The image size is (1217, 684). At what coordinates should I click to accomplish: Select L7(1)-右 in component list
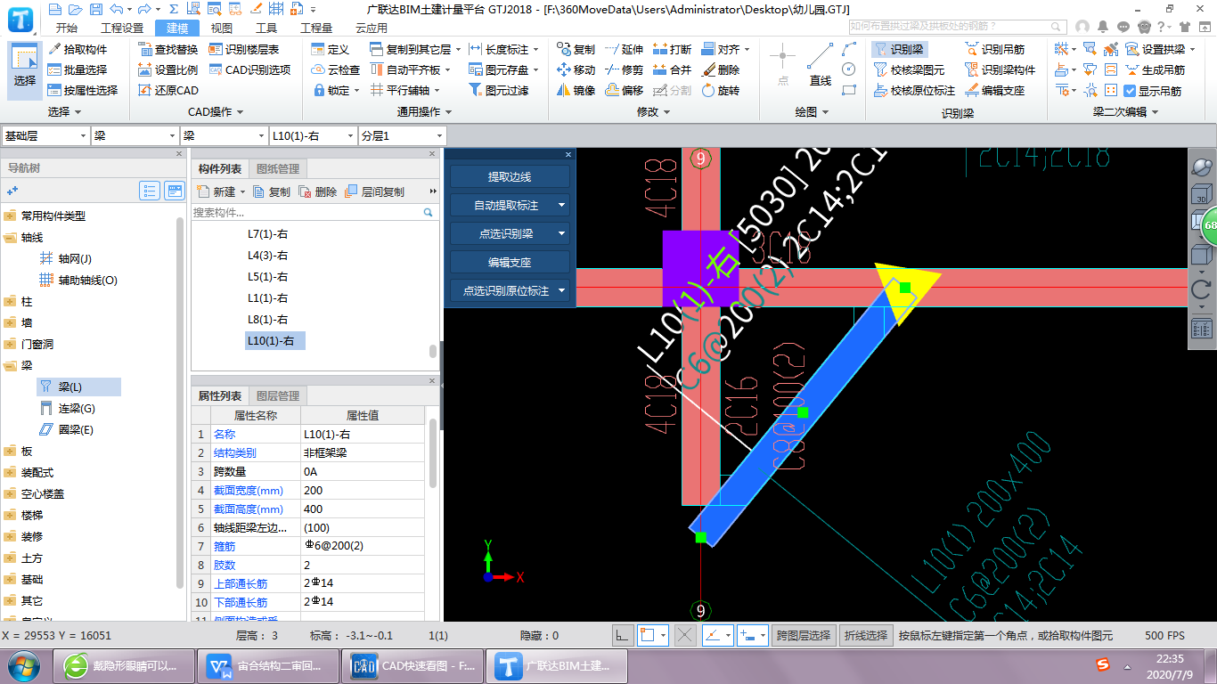click(x=268, y=234)
